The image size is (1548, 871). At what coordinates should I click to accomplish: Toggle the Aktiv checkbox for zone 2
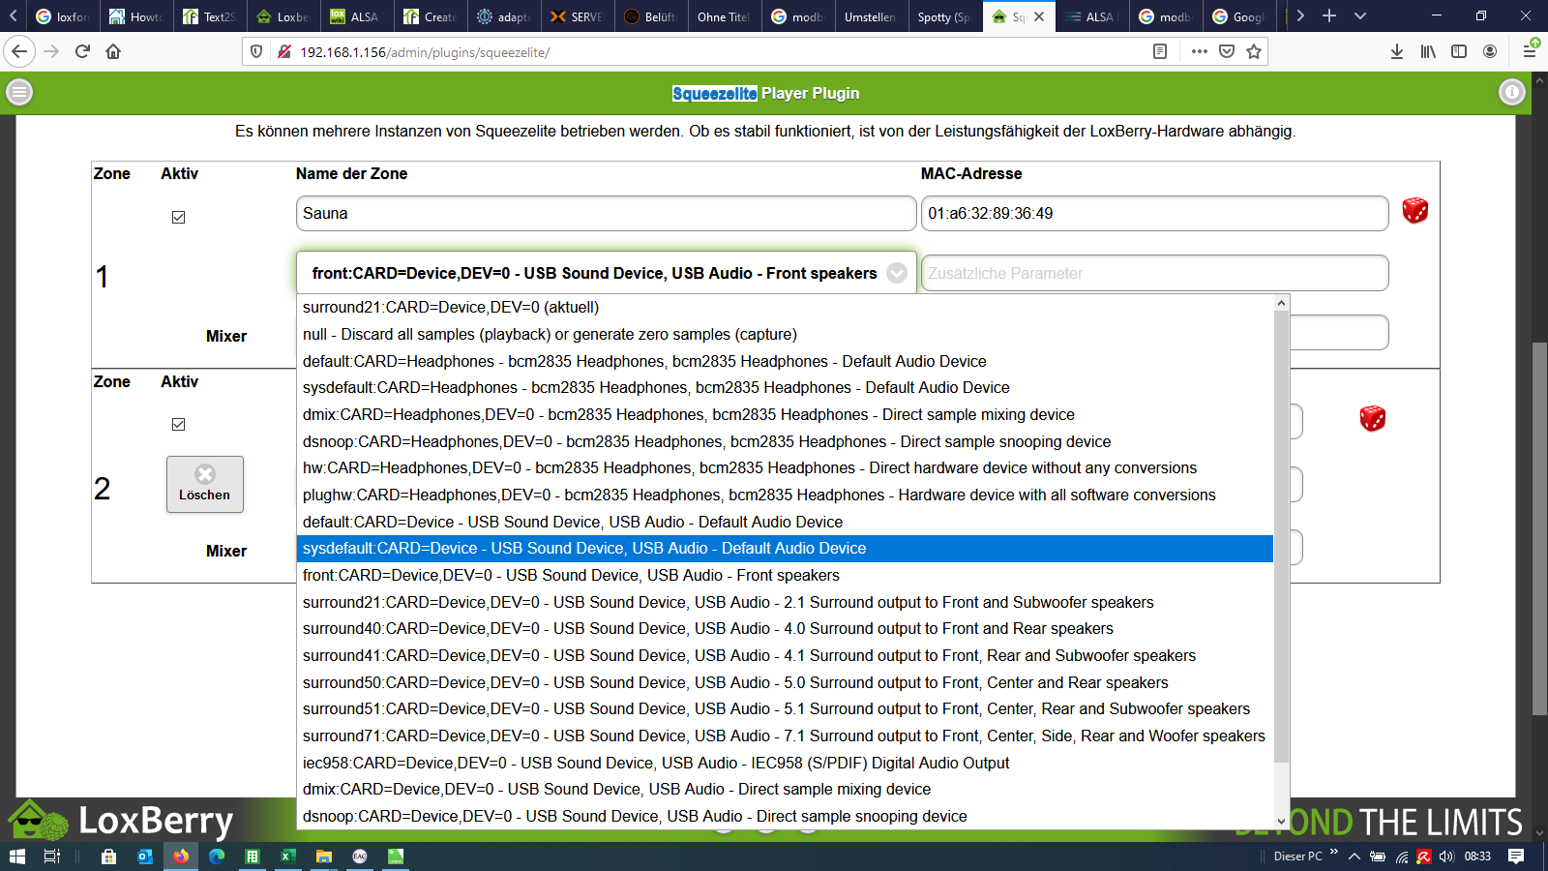tap(178, 424)
